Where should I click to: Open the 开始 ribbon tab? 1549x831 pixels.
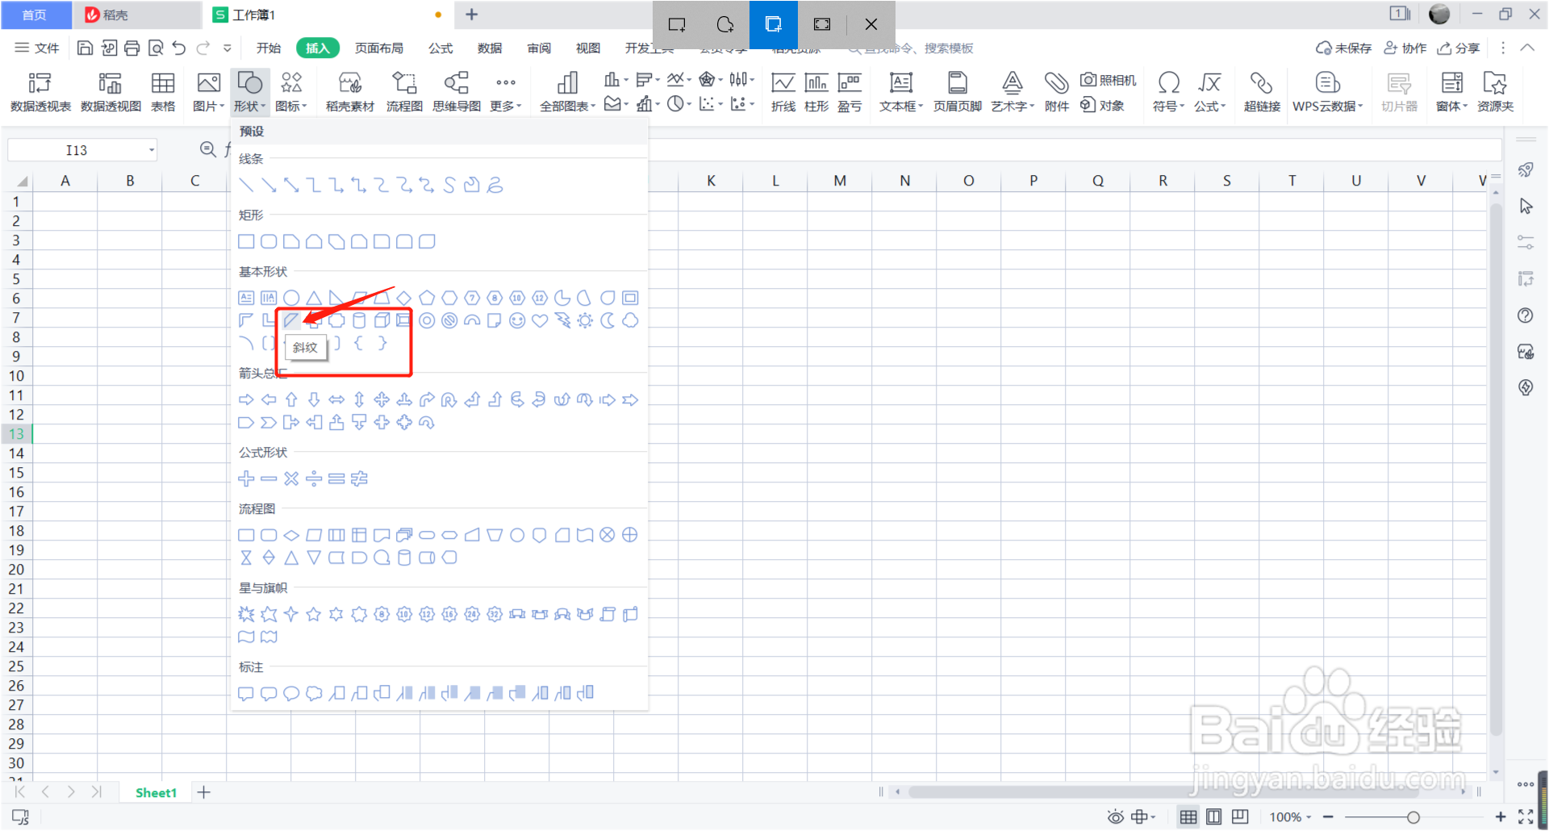[x=269, y=48]
